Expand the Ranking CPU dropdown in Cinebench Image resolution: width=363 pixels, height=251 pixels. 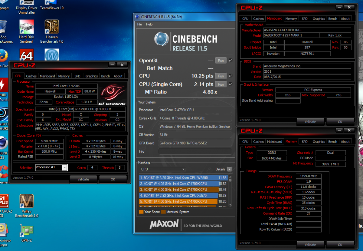pos(163,169)
